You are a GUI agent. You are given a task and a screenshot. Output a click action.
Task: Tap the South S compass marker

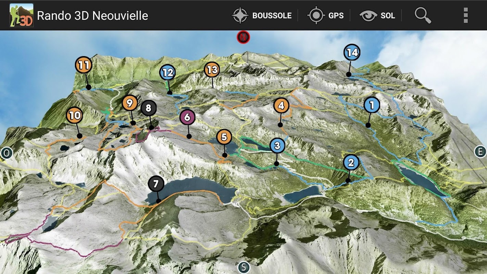pos(243,267)
